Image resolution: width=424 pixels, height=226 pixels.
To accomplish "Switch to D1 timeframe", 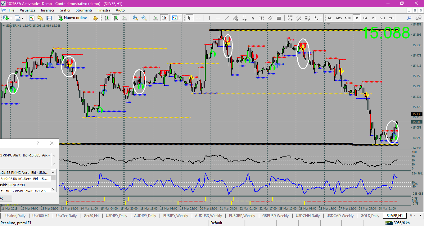I will 374,18.
